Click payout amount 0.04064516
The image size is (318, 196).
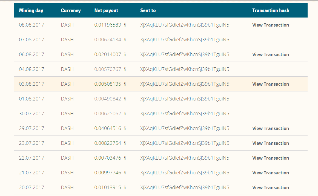pos(108,128)
